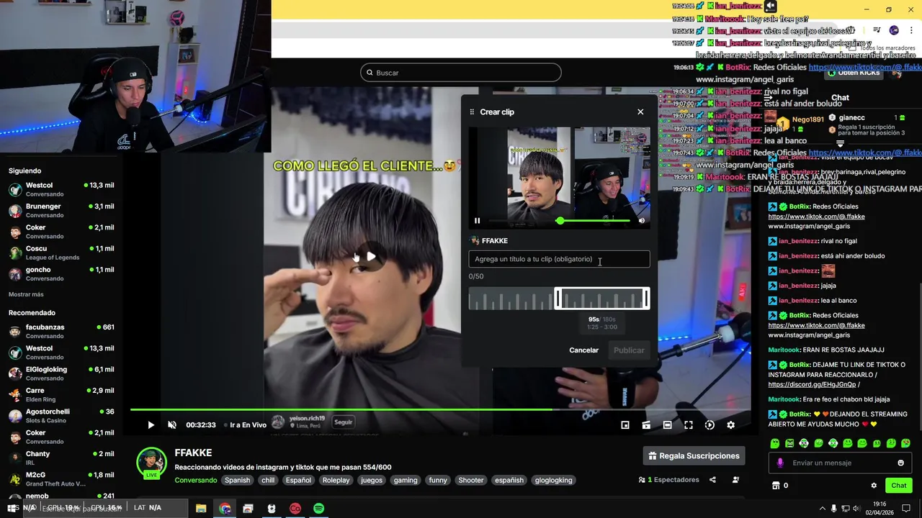Viewport: 922px width, 518px height.
Task: Open Coscu League of Legends channel
Action: pyautogui.click(x=61, y=253)
